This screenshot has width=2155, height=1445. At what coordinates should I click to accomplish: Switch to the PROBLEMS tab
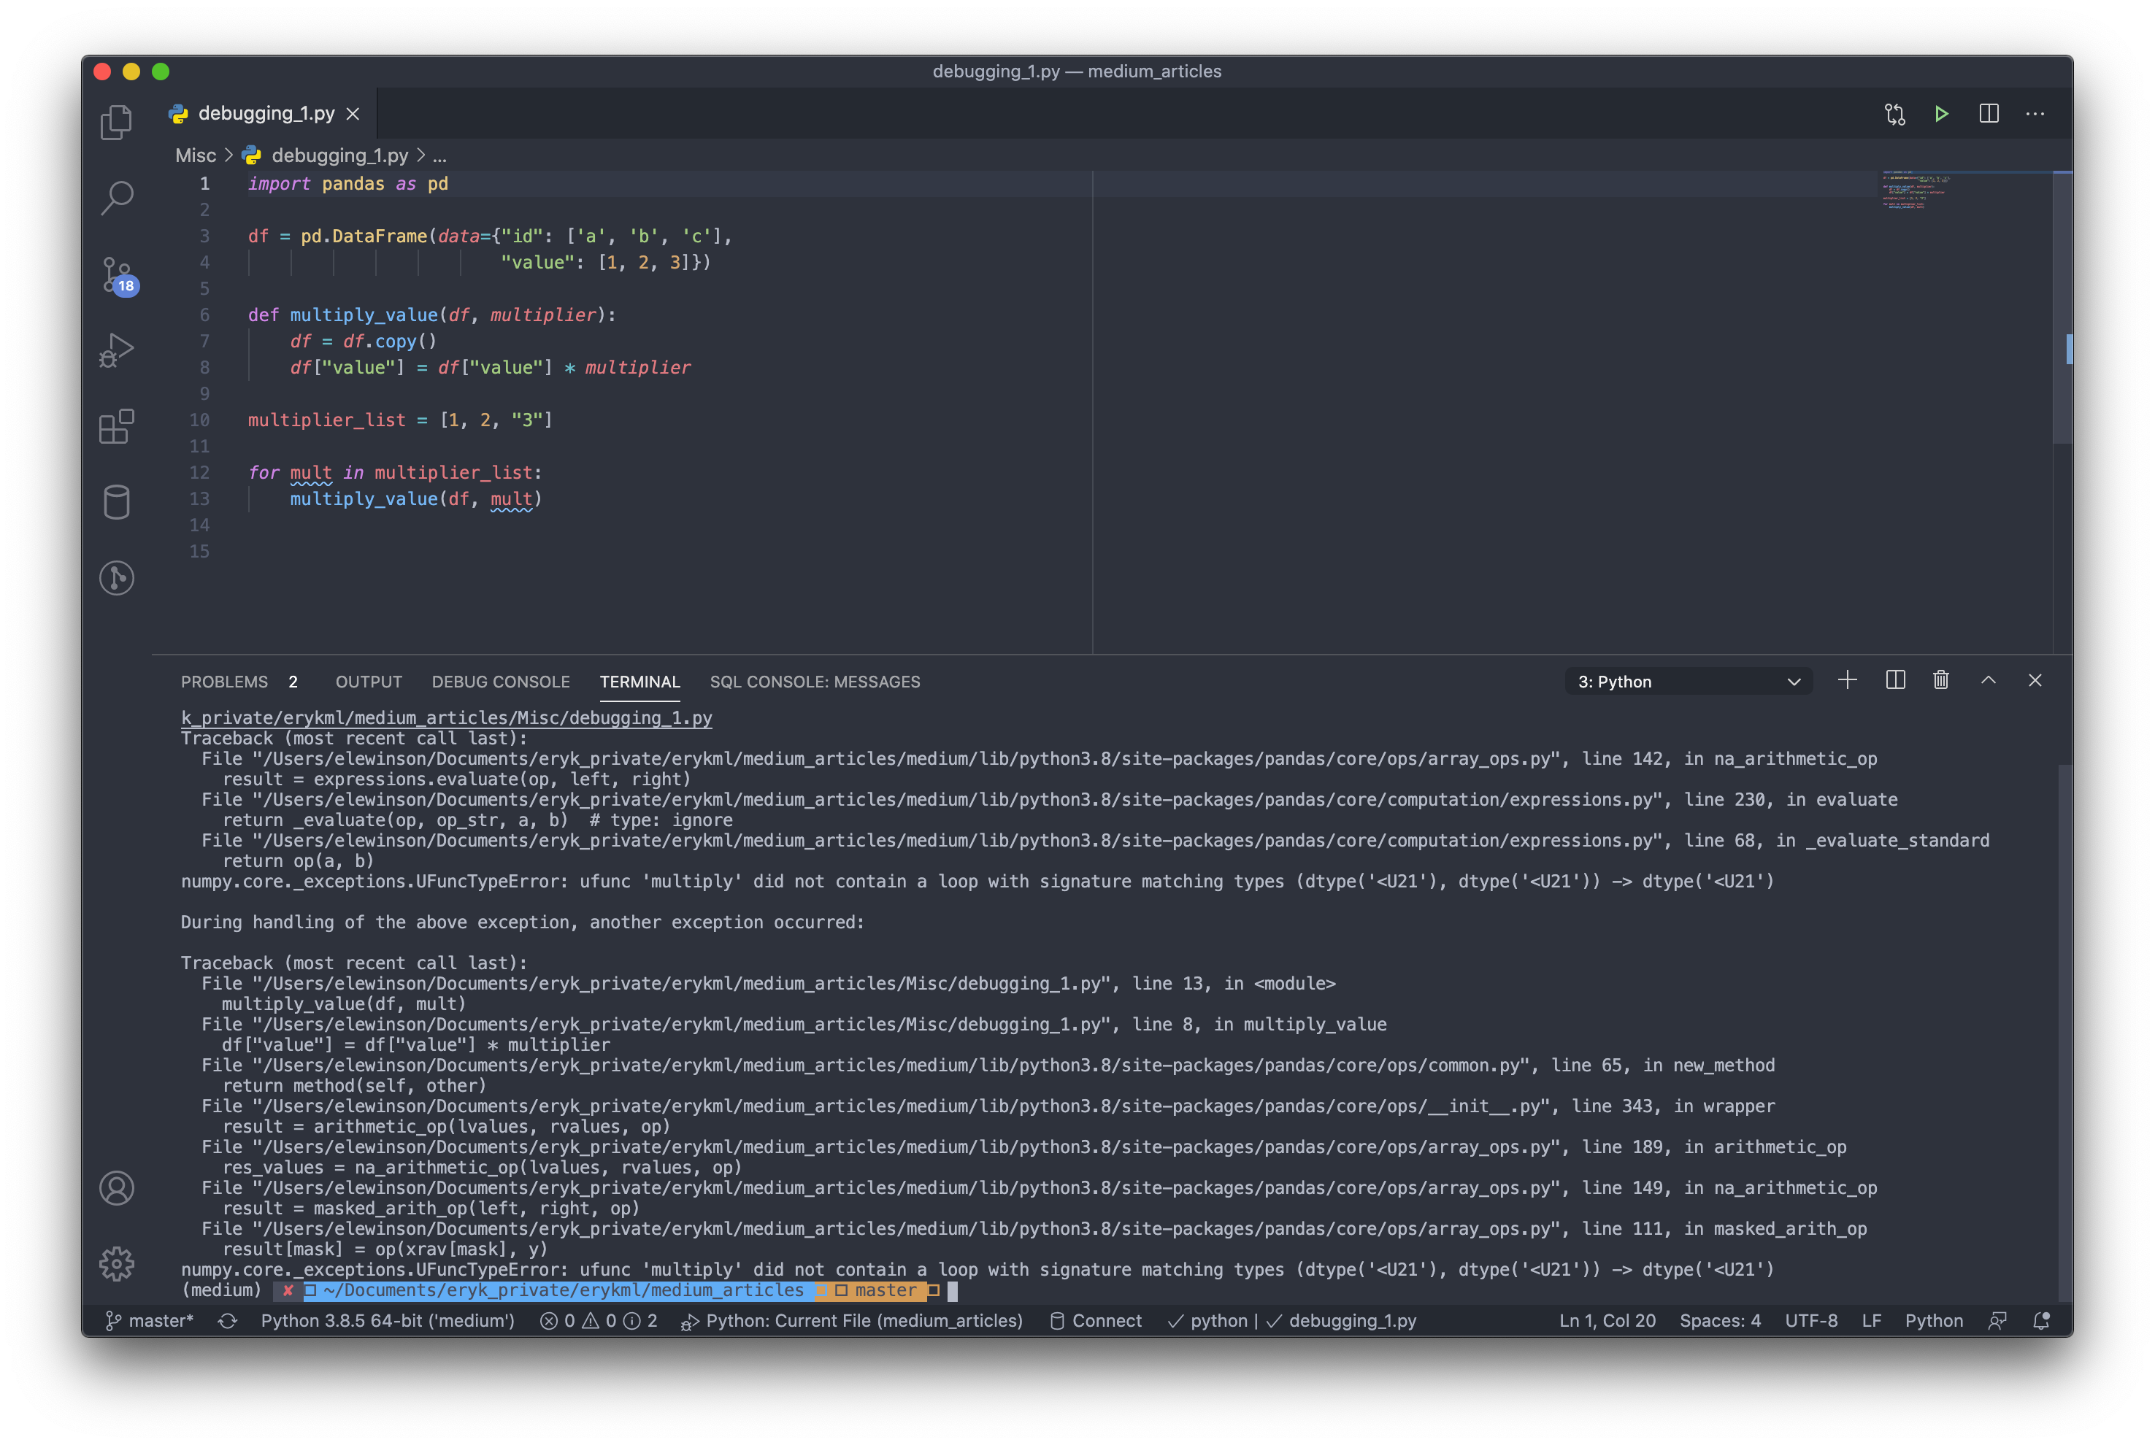tap(224, 682)
